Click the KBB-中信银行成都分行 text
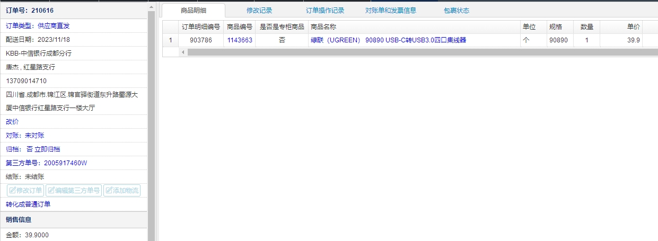Screen dimensions: 658x241 coord(39,53)
